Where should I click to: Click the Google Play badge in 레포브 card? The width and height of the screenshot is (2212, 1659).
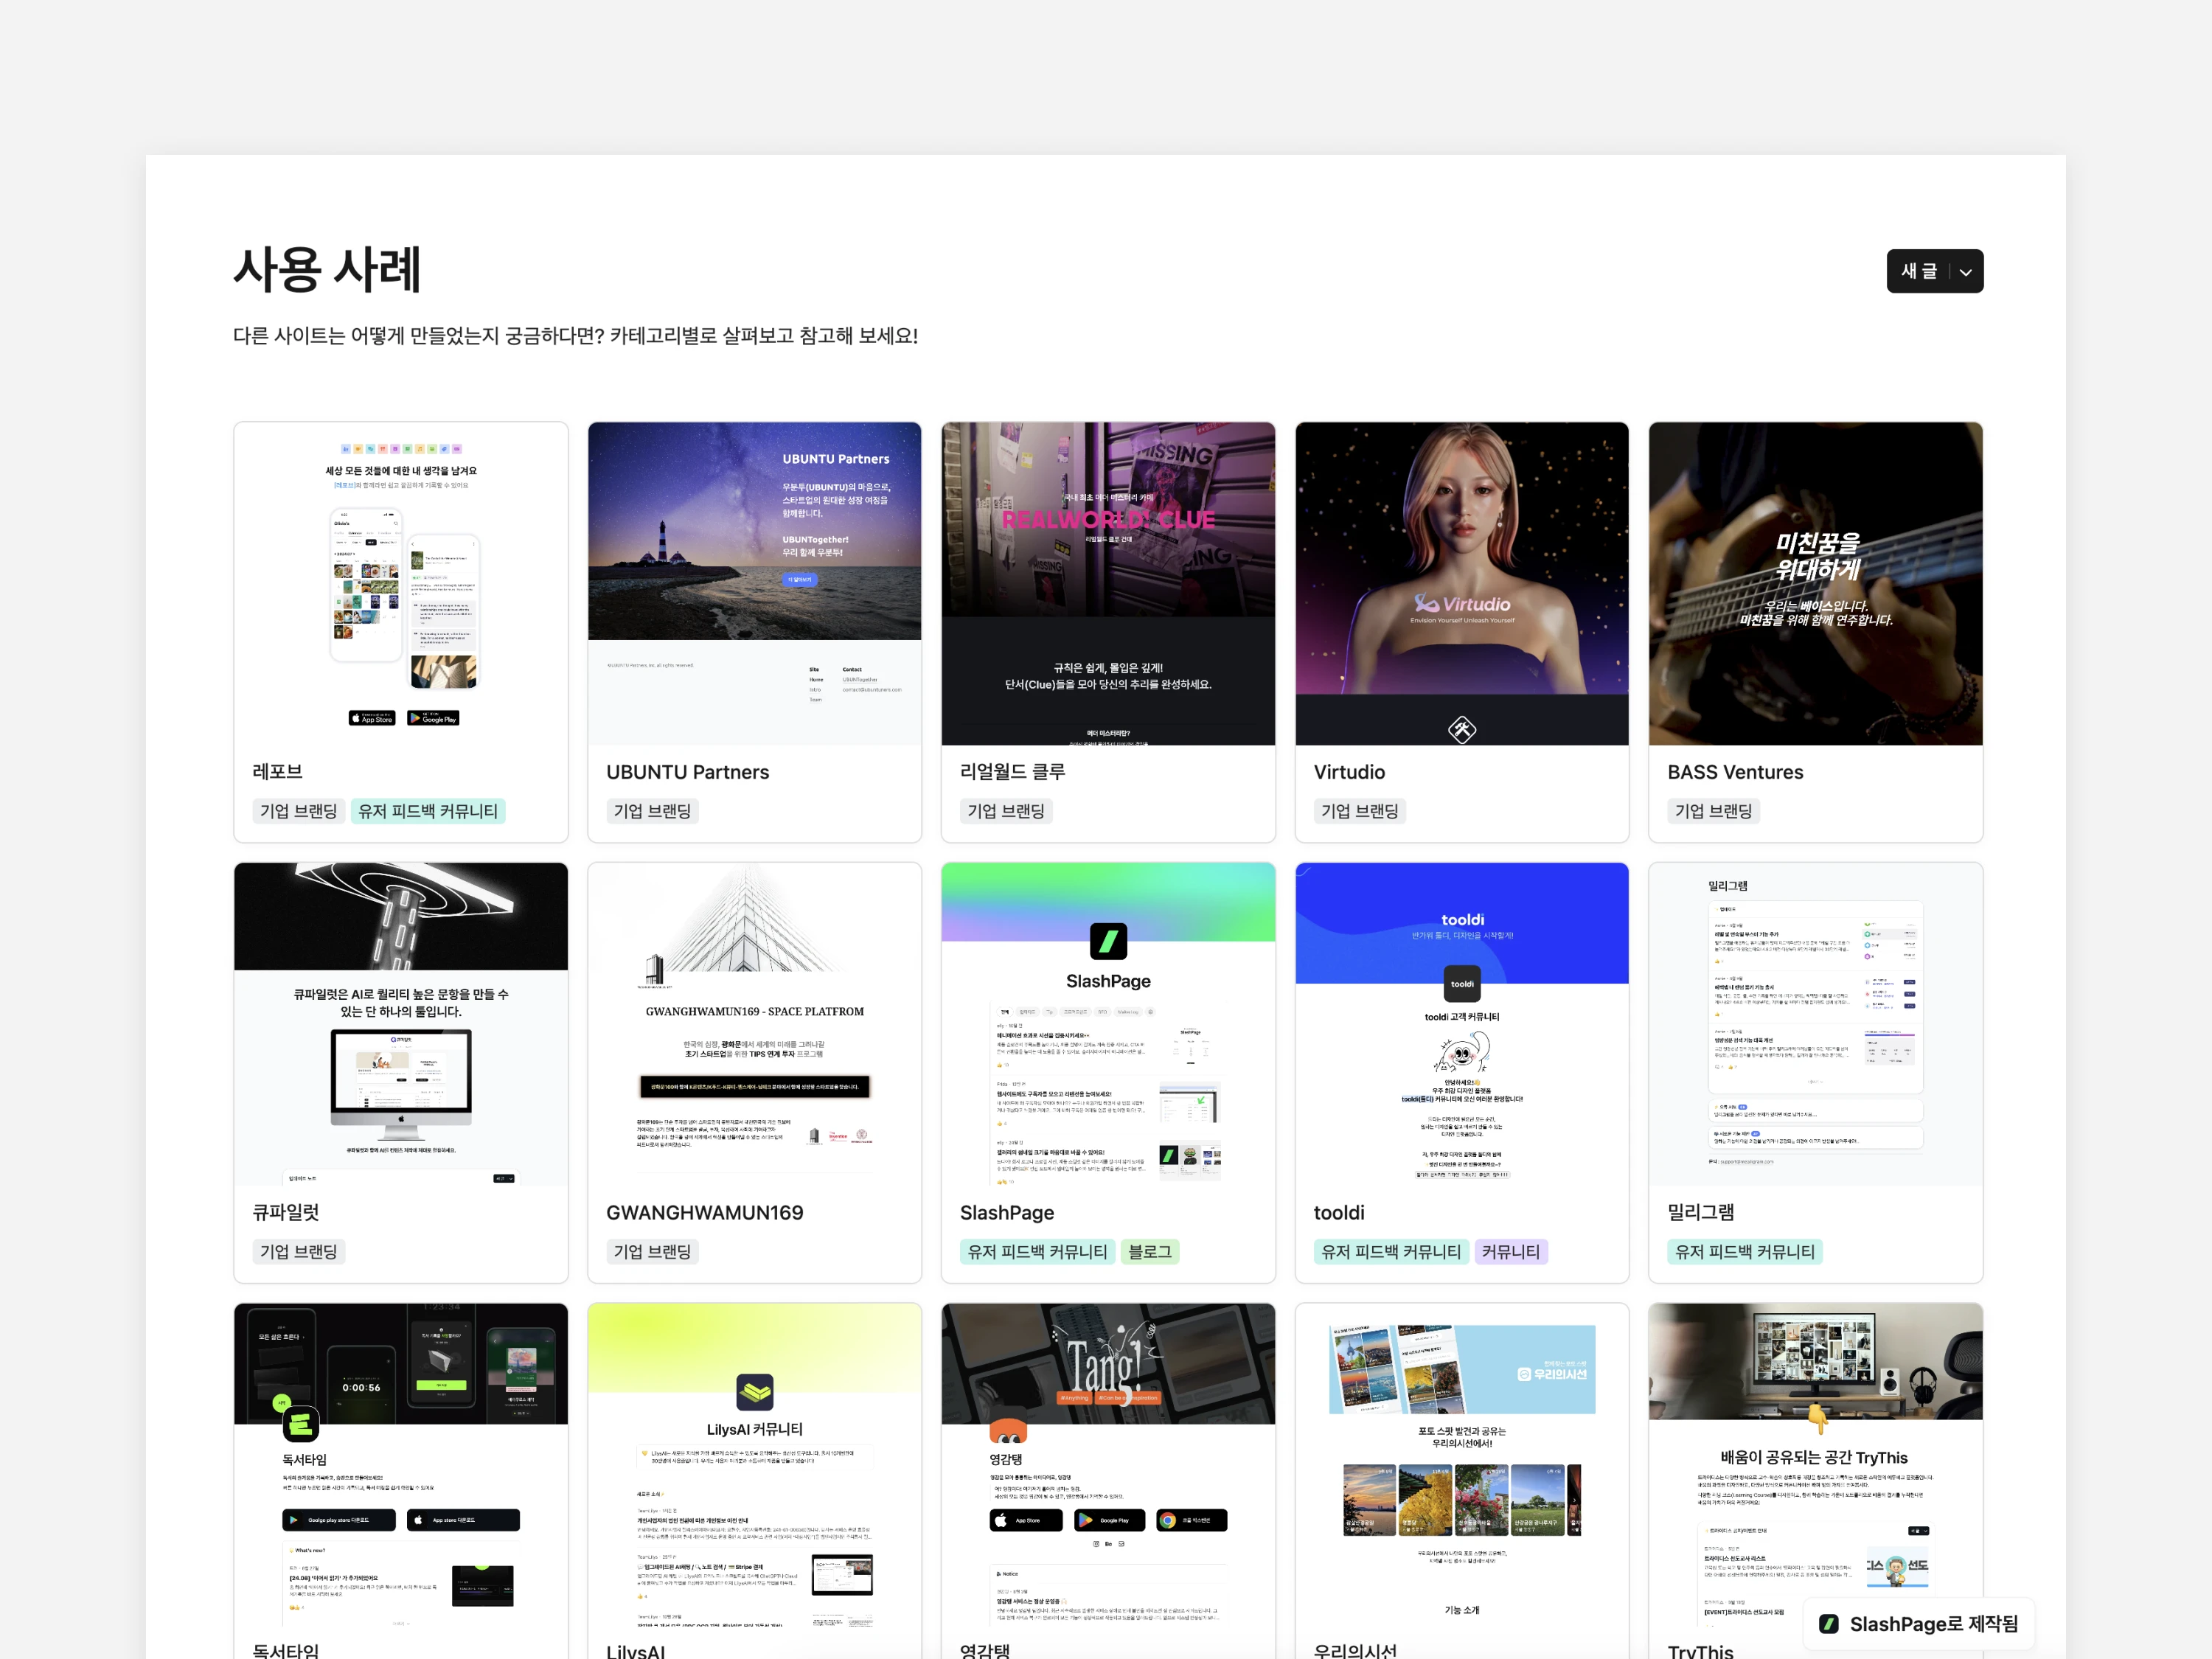(x=433, y=718)
